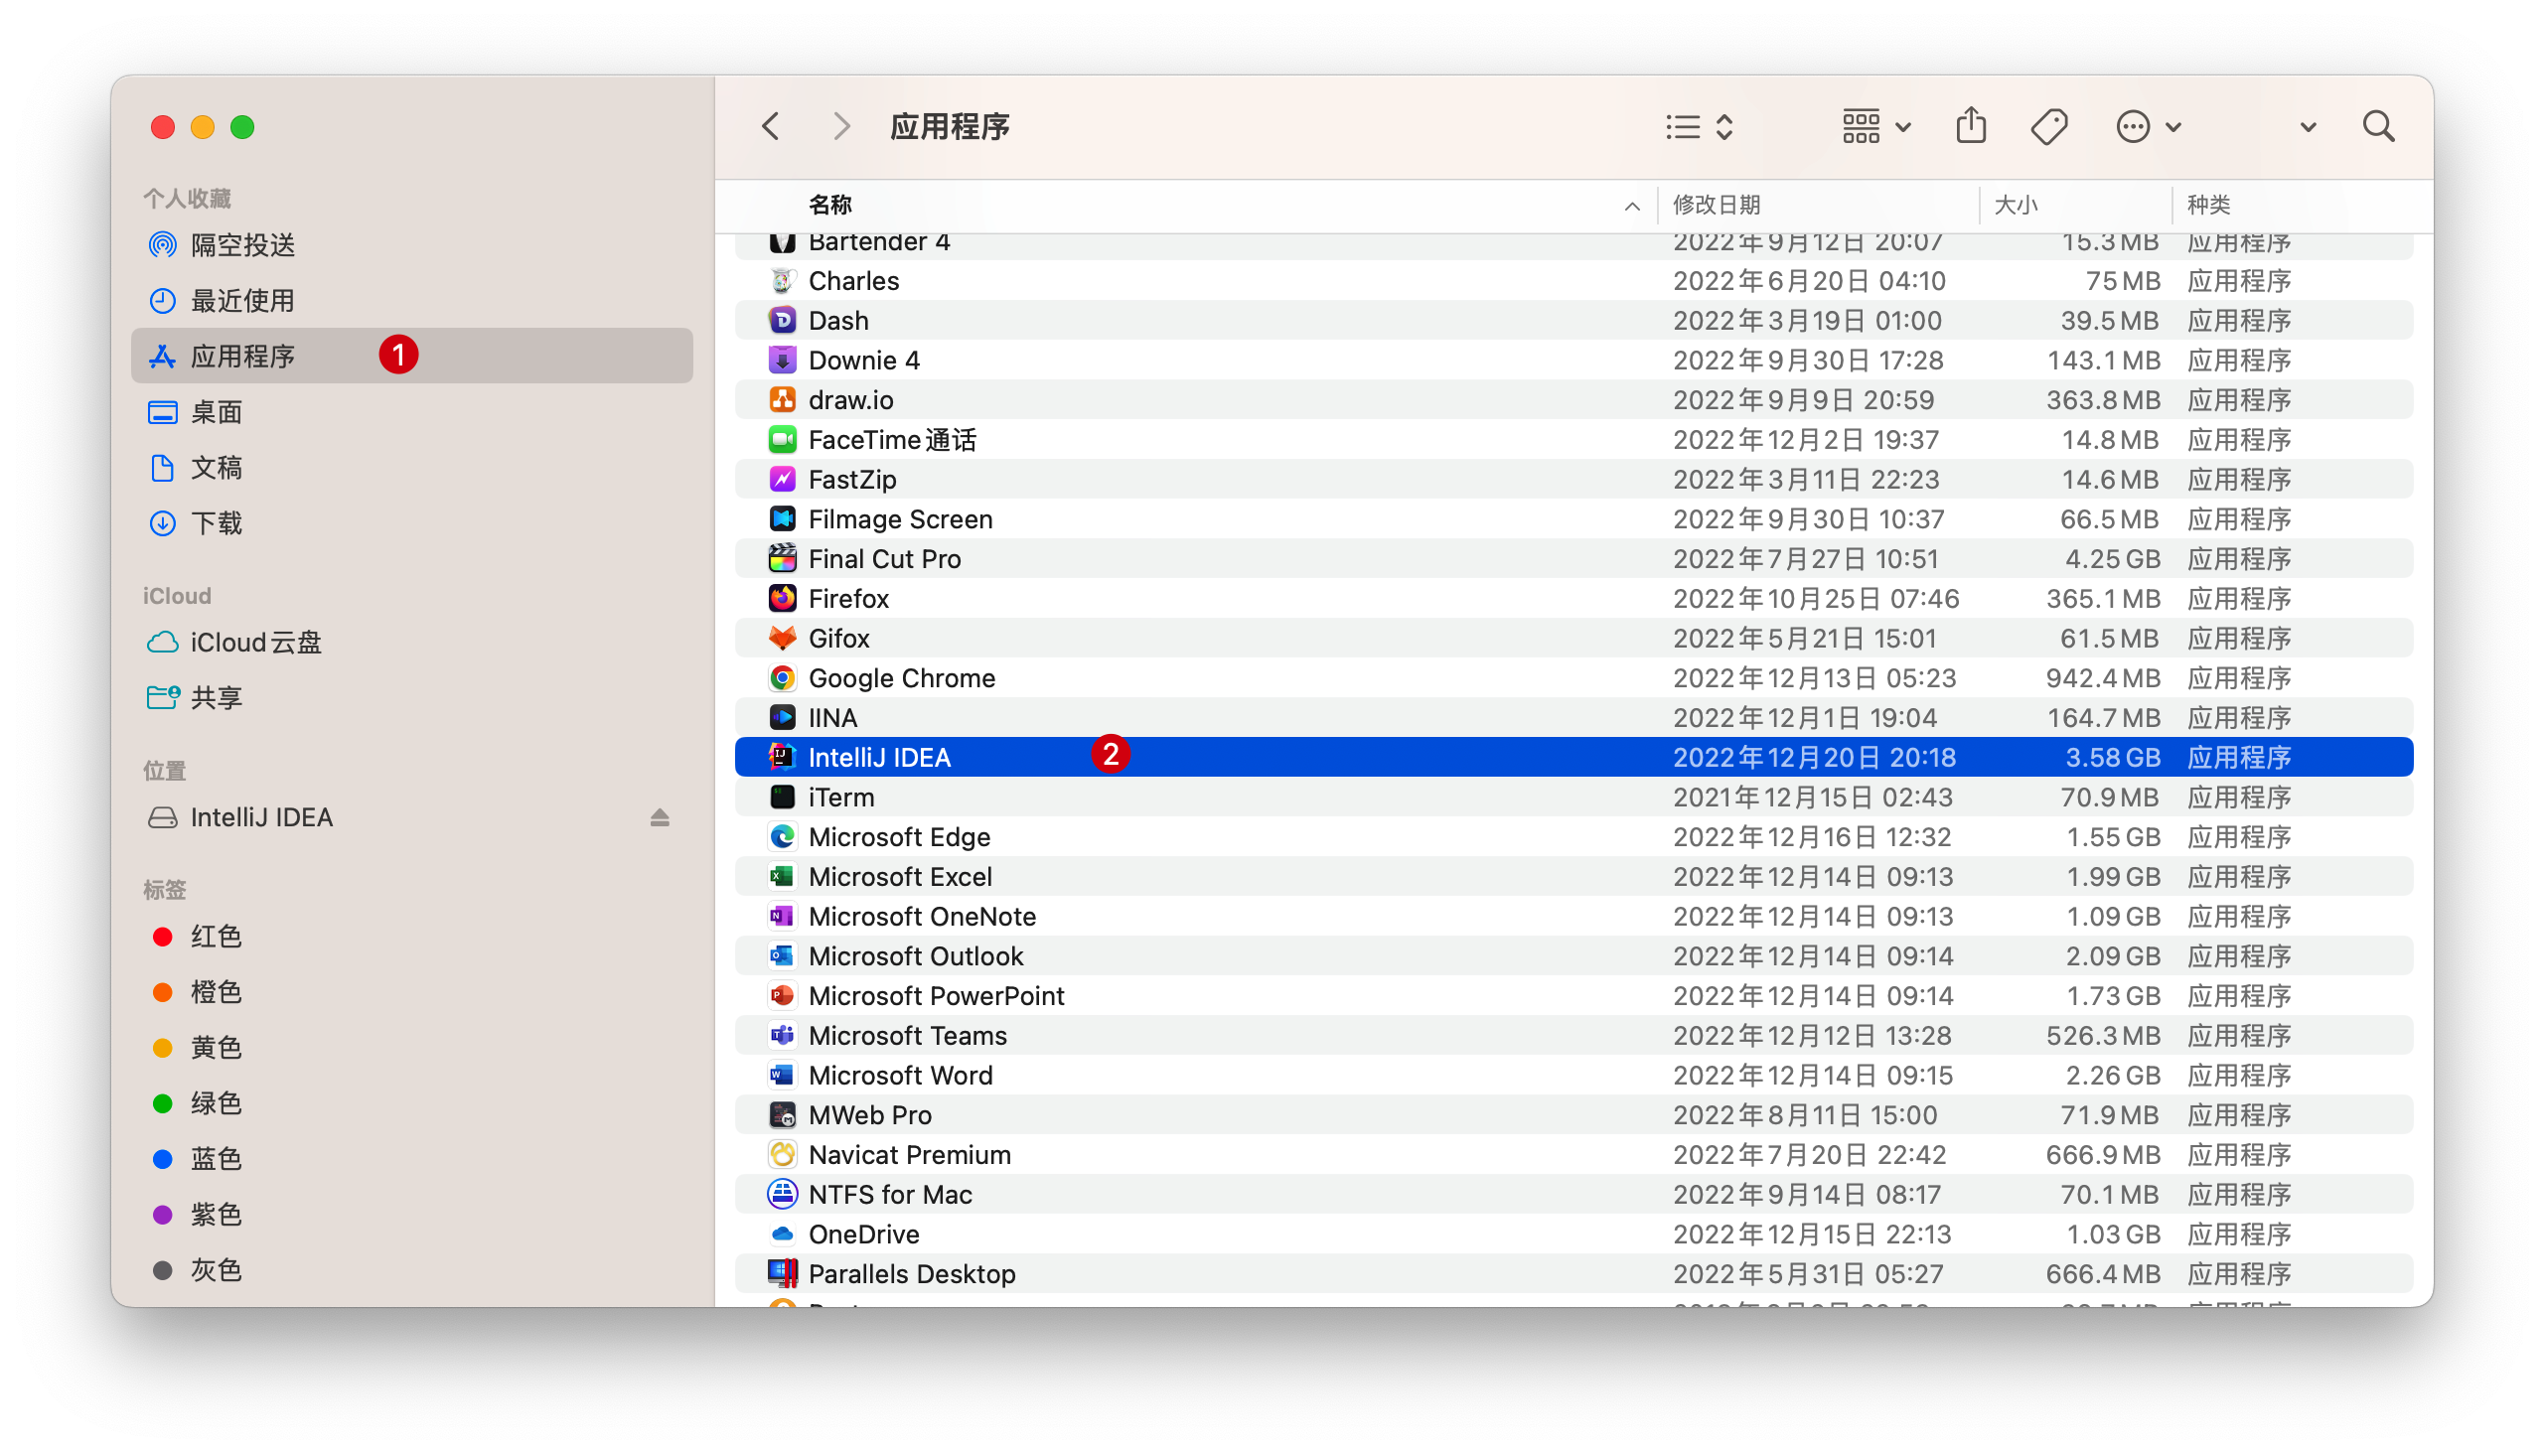Click the 3.58 GB size cell
Image resolution: width=2545 pixels, height=1454 pixels.
click(x=2112, y=758)
